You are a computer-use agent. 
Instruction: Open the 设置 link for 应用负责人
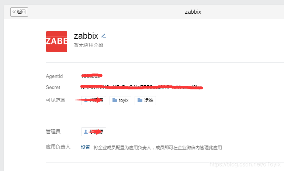[x=86, y=147]
